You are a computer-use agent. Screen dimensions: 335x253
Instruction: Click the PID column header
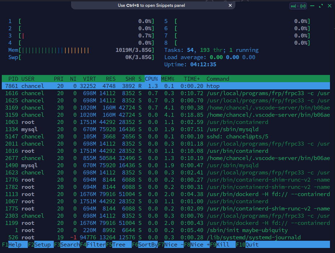click(x=13, y=79)
